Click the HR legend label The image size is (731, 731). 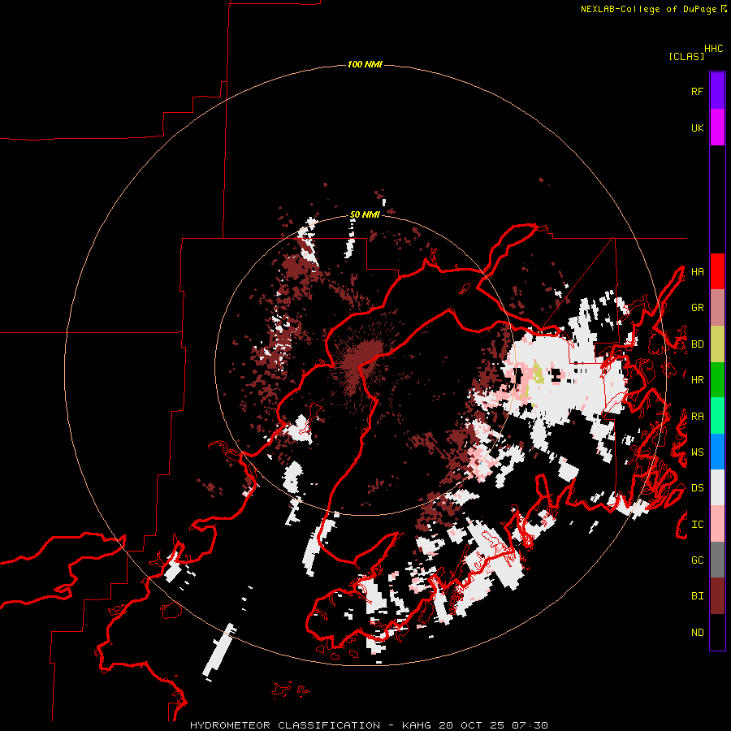coord(697,380)
